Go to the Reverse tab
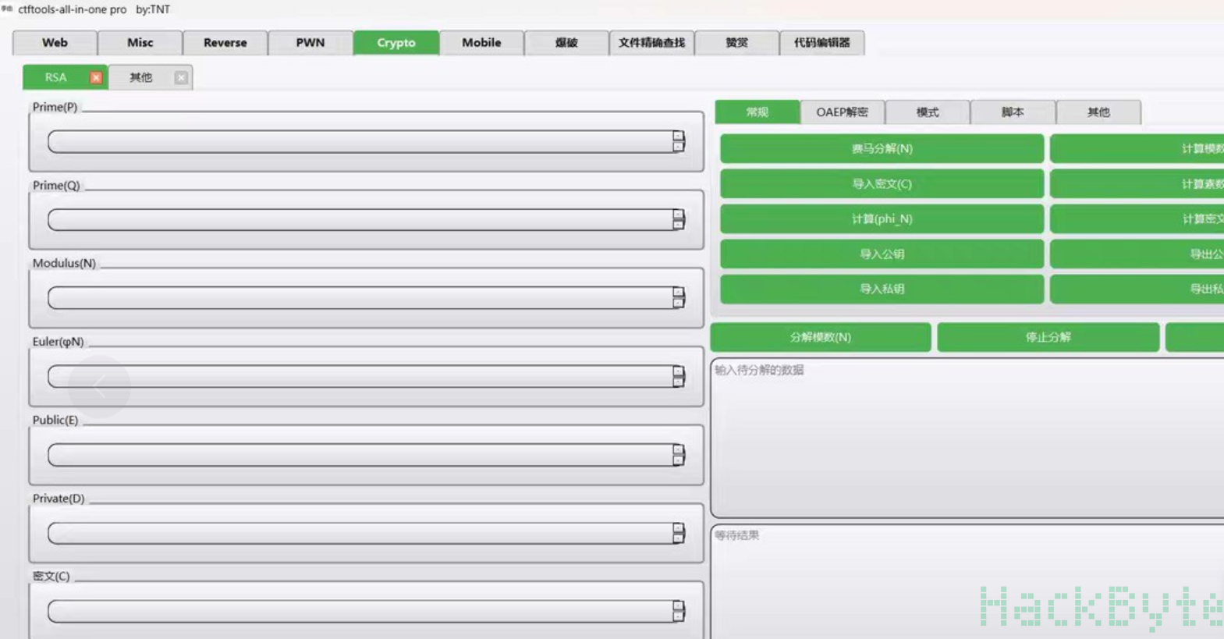 point(225,42)
